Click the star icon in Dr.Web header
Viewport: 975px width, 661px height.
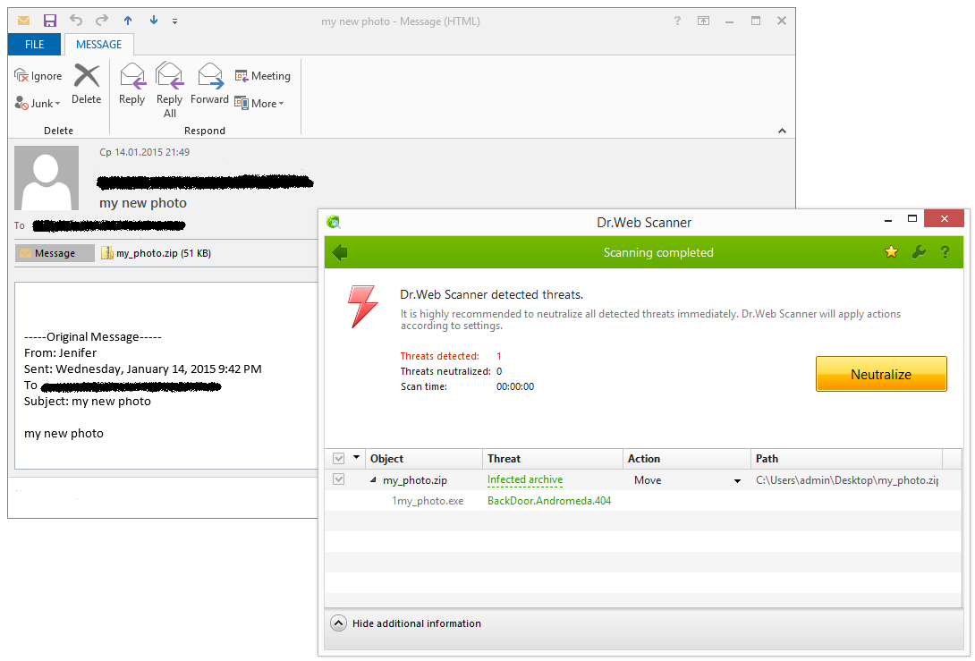click(891, 252)
